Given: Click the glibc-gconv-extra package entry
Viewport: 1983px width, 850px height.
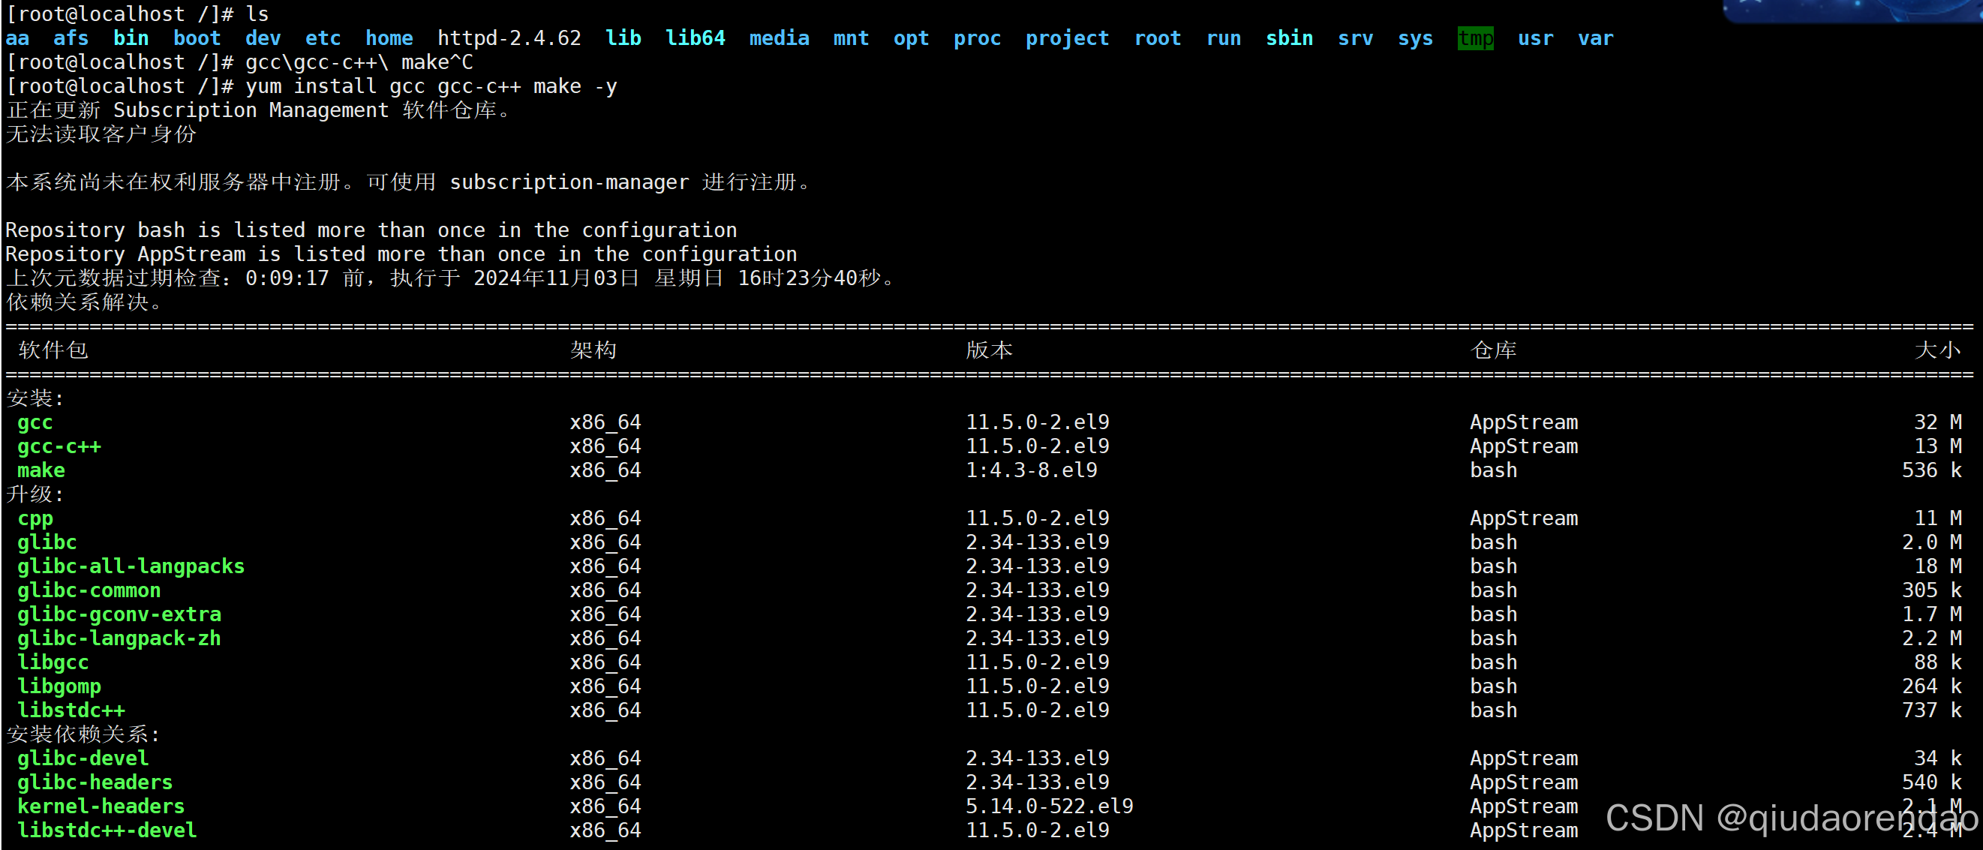Looking at the screenshot, I should click(119, 614).
